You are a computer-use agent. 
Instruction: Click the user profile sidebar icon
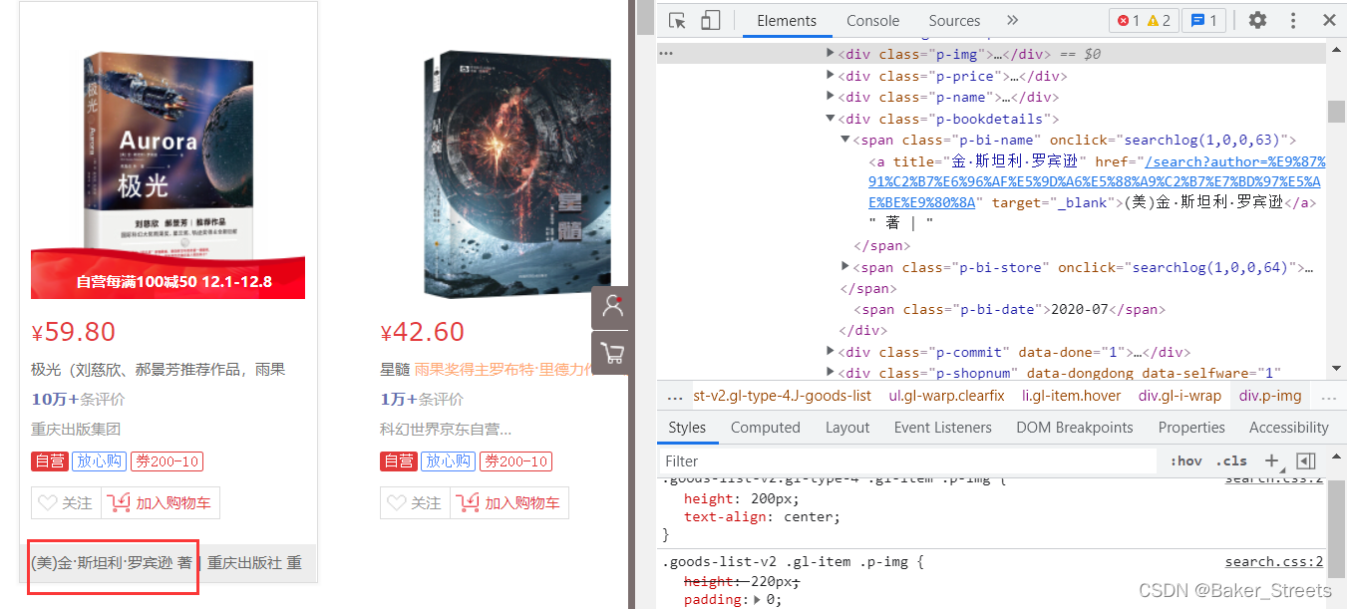[612, 307]
